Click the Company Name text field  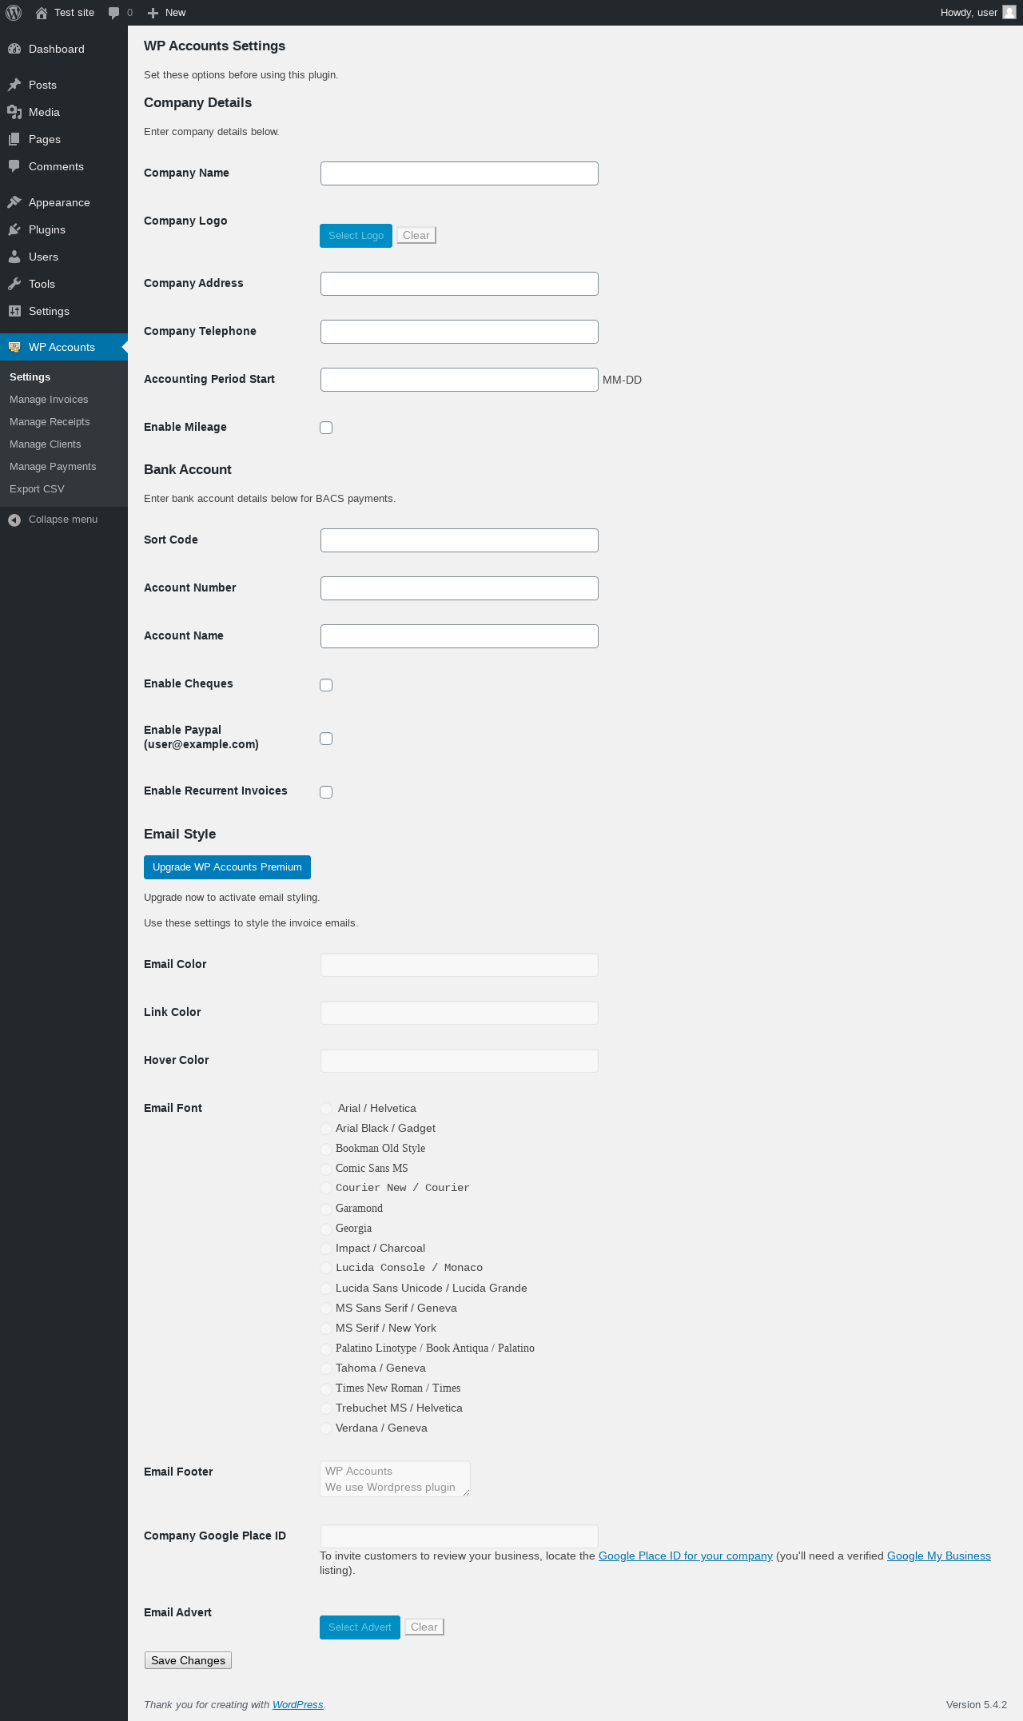(459, 173)
